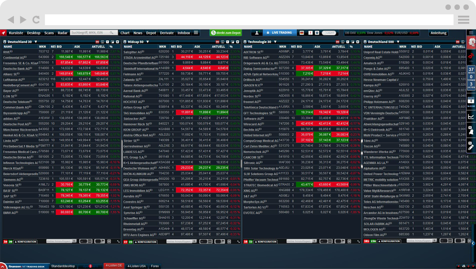Expand Konfiguration under Deutschland 500
This screenshot has width=476, height=269.
click(x=390, y=242)
